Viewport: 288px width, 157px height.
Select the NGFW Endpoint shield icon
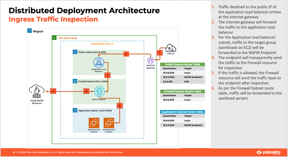99,91
